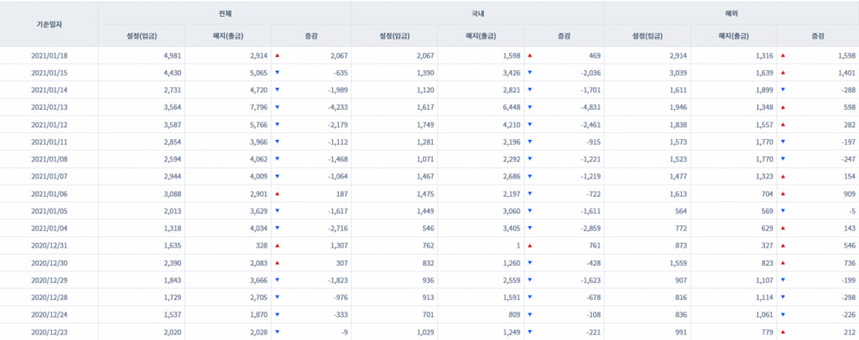Select the 2021/01/18 date cell
Screen dimensions: 859x340
pos(49,55)
